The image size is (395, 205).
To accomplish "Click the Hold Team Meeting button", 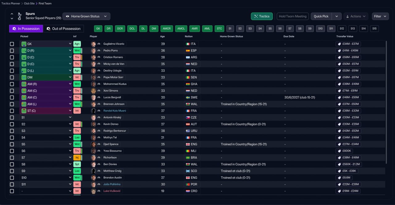I will point(293,16).
